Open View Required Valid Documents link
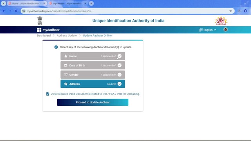The image size is (251, 141). [x=95, y=94]
